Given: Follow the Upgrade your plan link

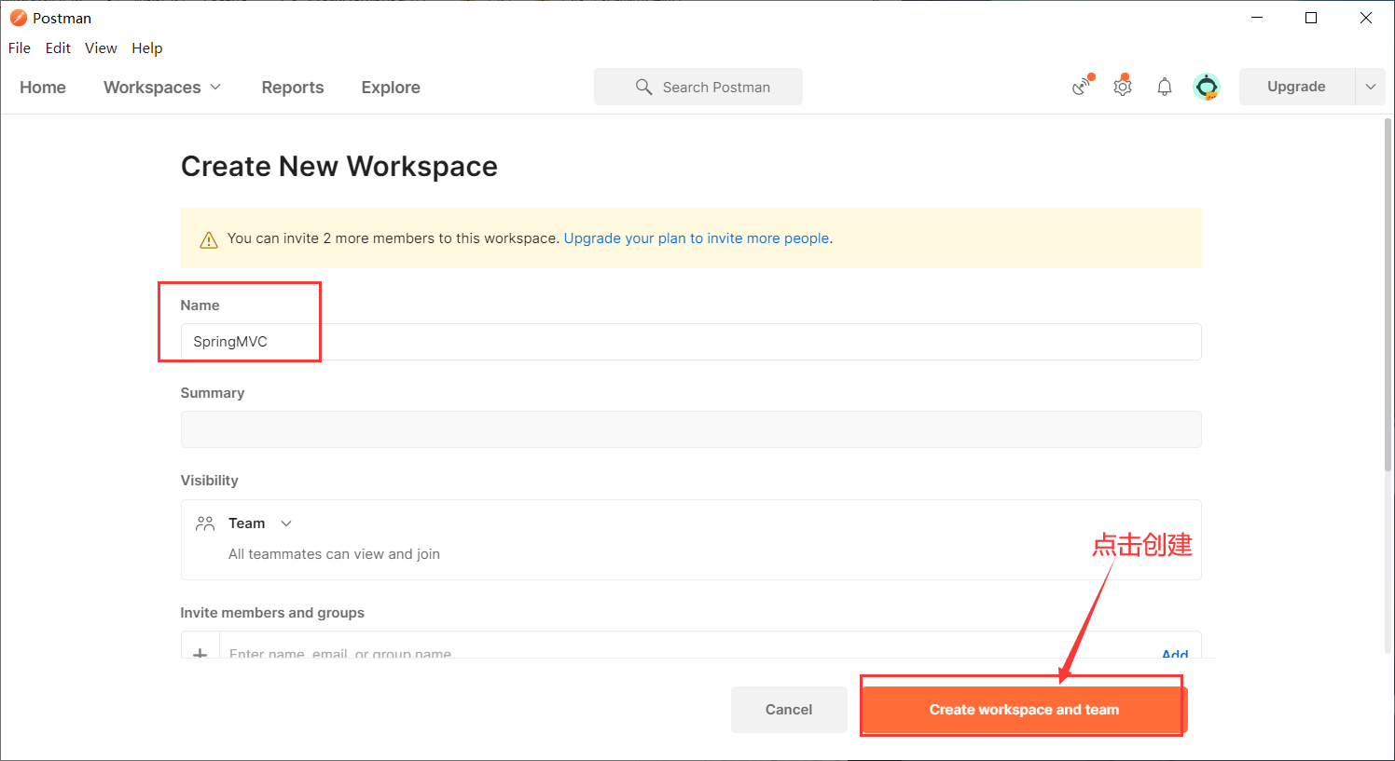Looking at the screenshot, I should (x=697, y=238).
